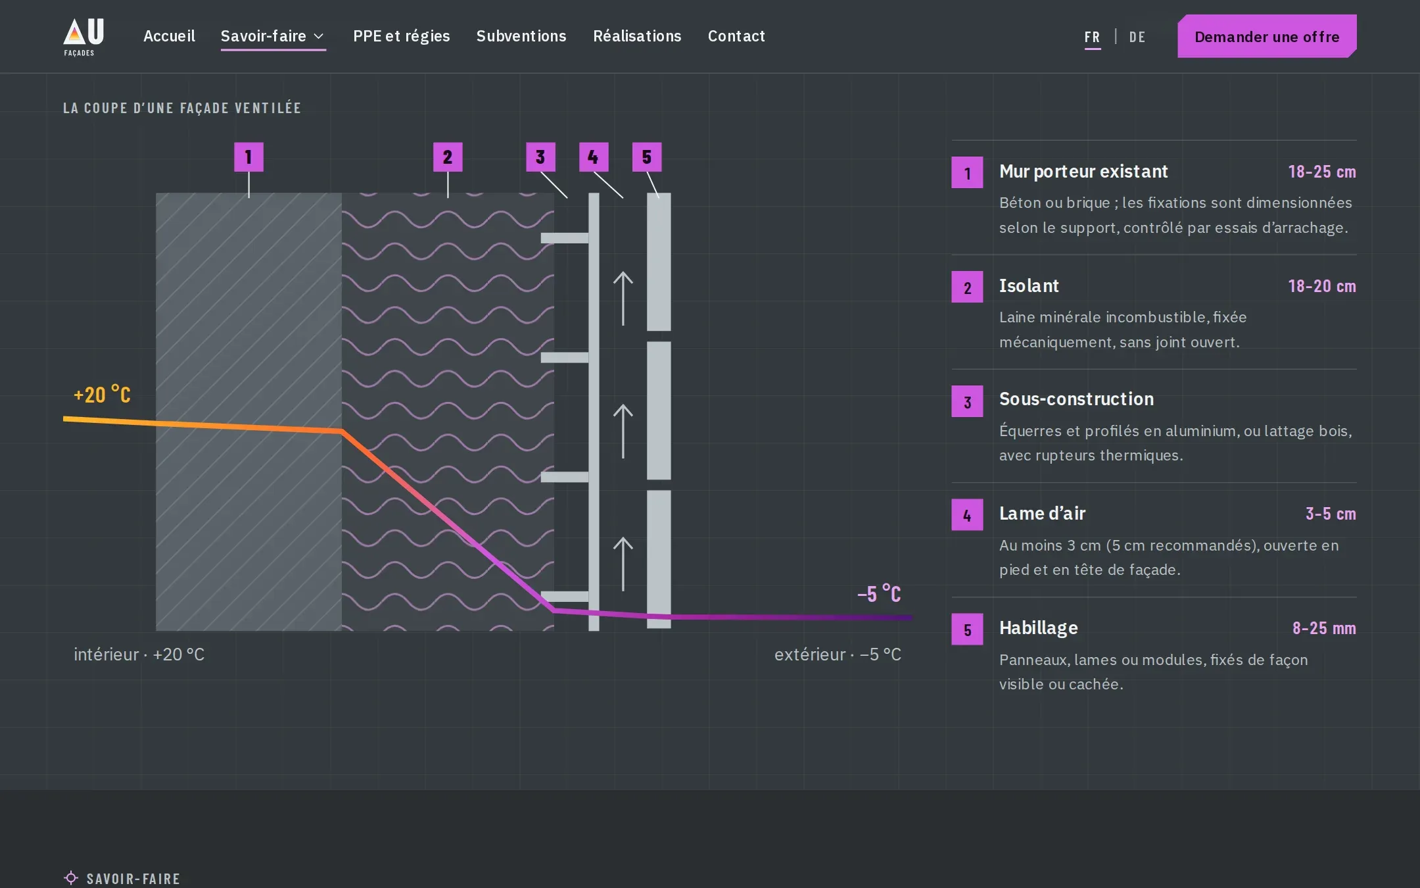
Task: Click the Mur porteur existant heading
Action: click(x=1083, y=172)
